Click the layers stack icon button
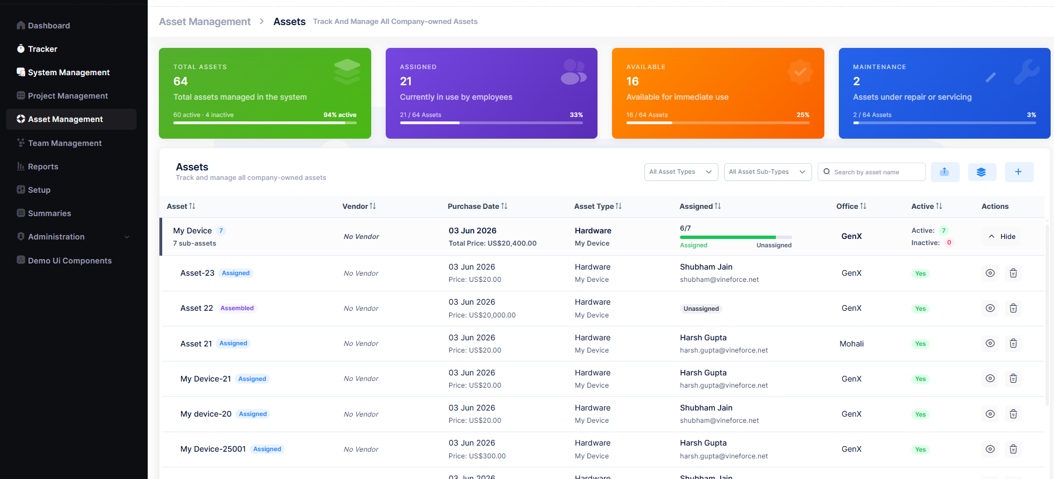1054x479 pixels. pos(982,172)
